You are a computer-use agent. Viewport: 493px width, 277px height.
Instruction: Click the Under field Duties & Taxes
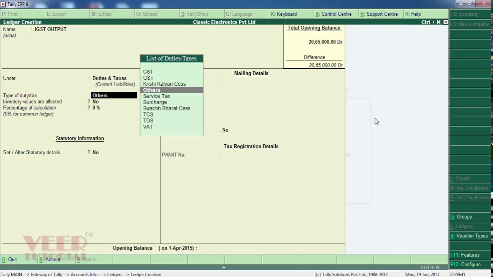pos(109,78)
